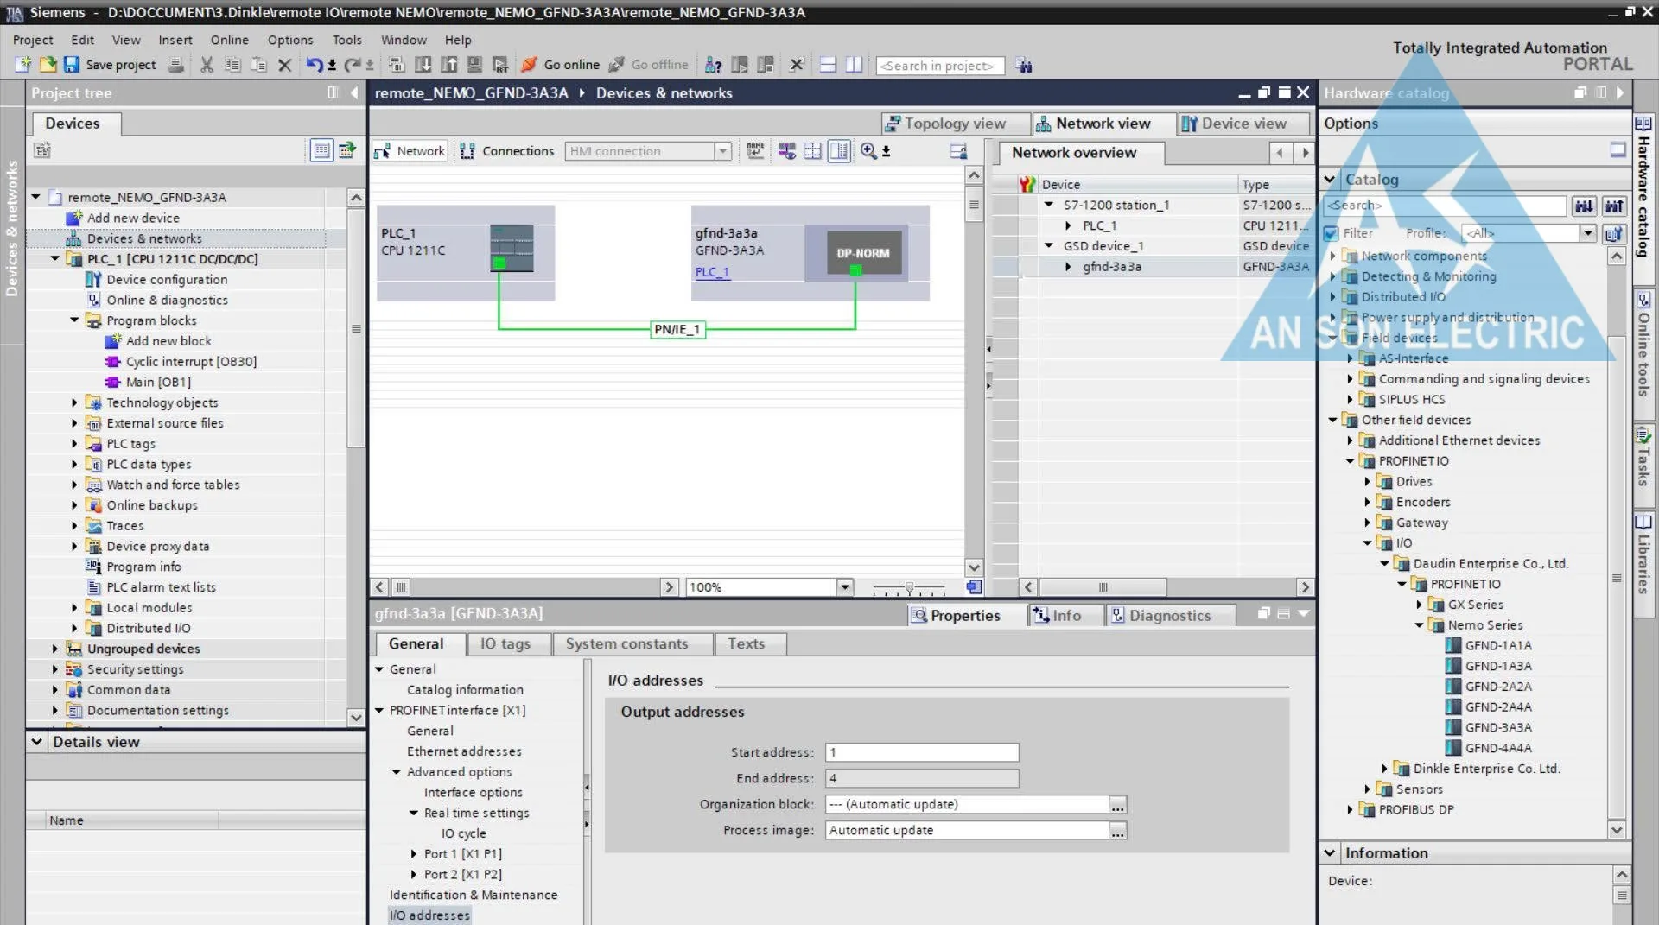Click the split editor horizontally icon
The image size is (1659, 925).
[x=828, y=65]
